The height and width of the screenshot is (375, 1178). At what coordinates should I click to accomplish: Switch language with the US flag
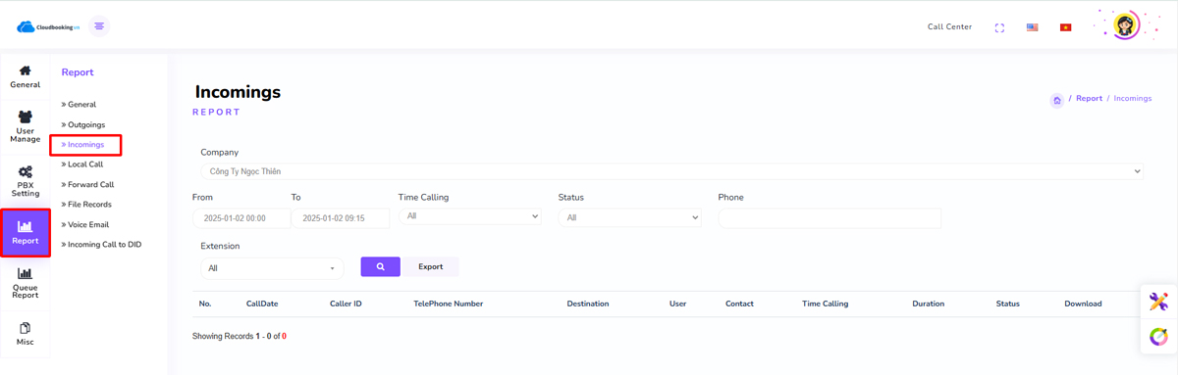(x=1033, y=27)
